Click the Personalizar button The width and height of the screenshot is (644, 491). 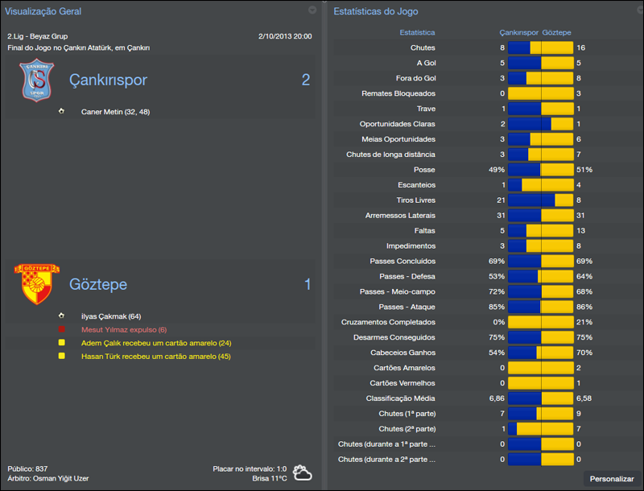click(612, 478)
